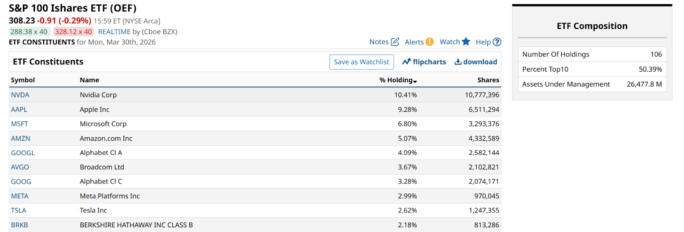Click Microsoft Corp name cell

click(x=103, y=124)
